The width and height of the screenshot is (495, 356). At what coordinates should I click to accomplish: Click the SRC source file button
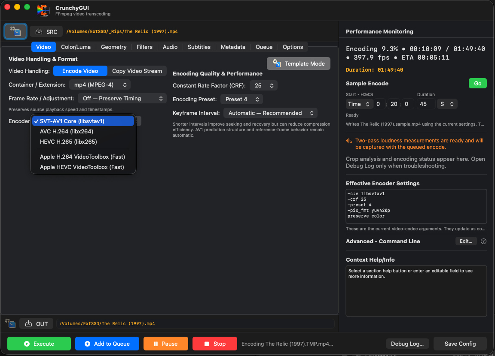[x=46, y=31]
